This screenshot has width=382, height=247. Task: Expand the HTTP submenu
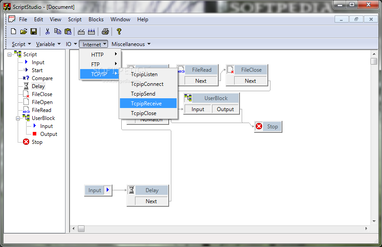tap(100, 54)
